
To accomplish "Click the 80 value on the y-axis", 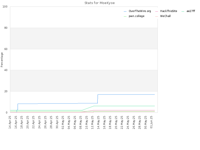I will coord(6,28).
